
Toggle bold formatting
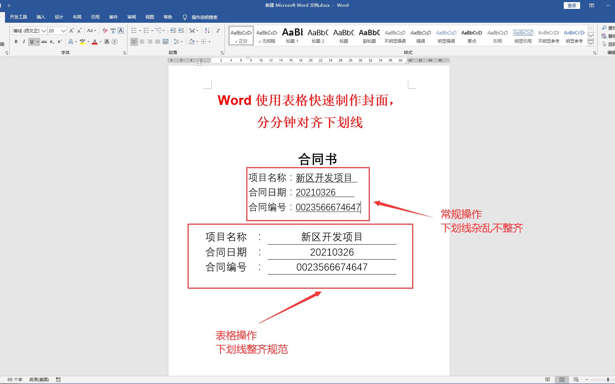[16, 42]
